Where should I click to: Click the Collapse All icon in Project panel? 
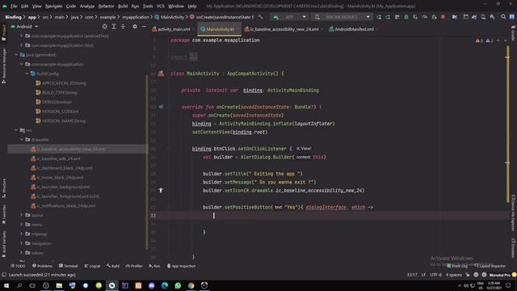pos(123,27)
